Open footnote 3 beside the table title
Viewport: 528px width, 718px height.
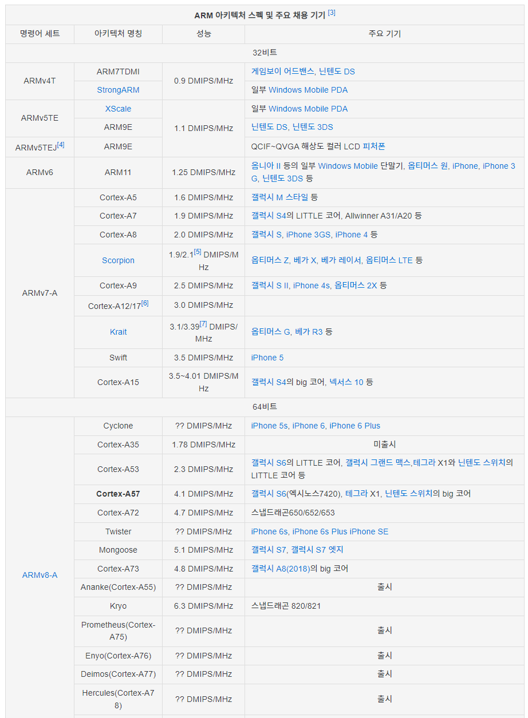[x=332, y=13]
